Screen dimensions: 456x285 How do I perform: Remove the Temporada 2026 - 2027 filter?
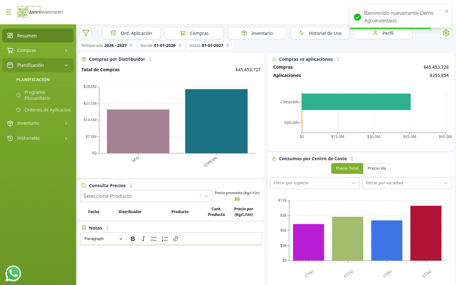point(131,45)
